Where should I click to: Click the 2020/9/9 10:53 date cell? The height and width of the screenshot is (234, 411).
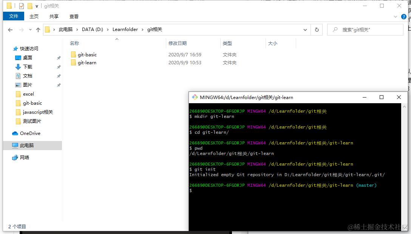pyautogui.click(x=185, y=62)
